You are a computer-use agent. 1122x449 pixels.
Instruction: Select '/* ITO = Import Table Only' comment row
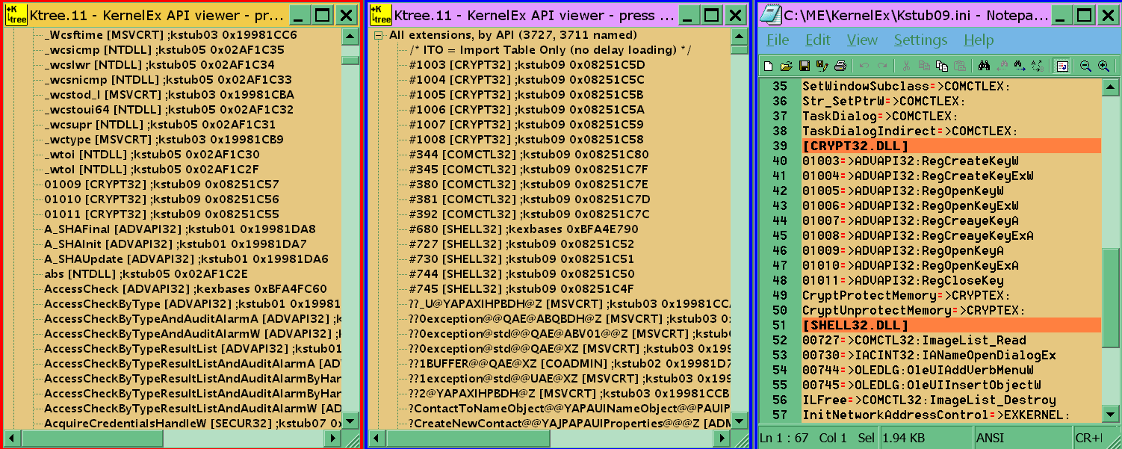(x=550, y=50)
